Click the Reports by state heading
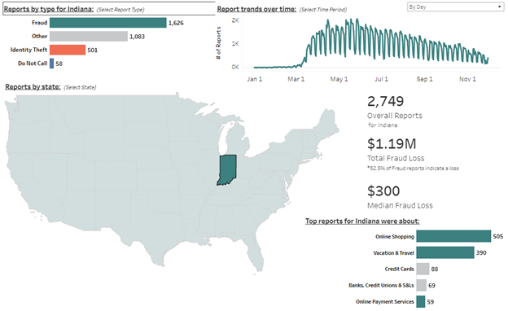The width and height of the screenshot is (508, 311). coord(33,87)
